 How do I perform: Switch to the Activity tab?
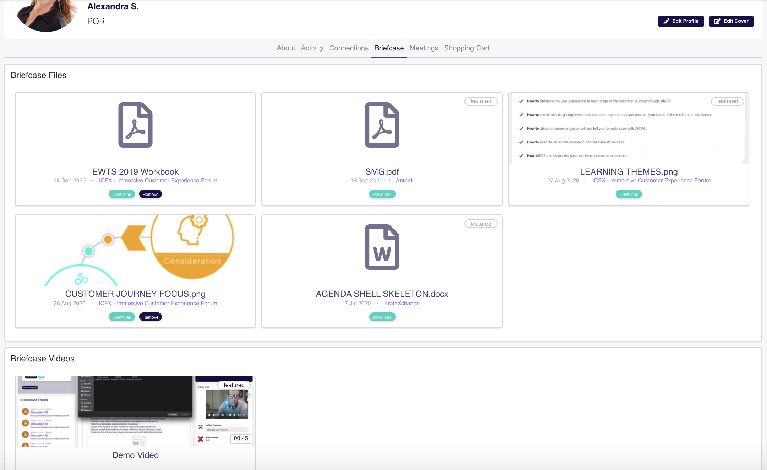coord(312,48)
